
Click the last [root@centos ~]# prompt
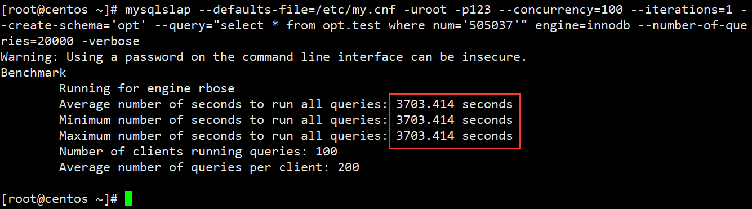click(x=60, y=199)
